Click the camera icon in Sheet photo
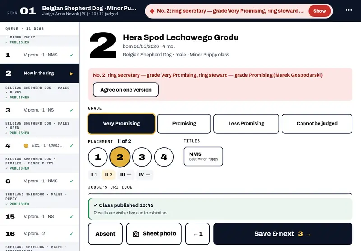The width and height of the screenshot is (361, 251). pos(136,234)
